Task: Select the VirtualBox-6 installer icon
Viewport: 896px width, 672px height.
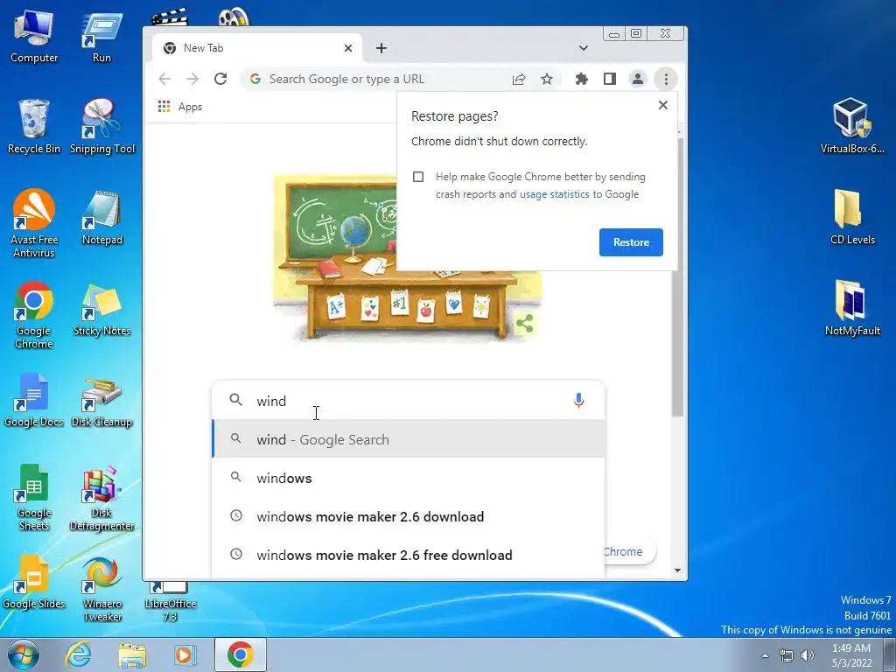Action: pos(852,127)
